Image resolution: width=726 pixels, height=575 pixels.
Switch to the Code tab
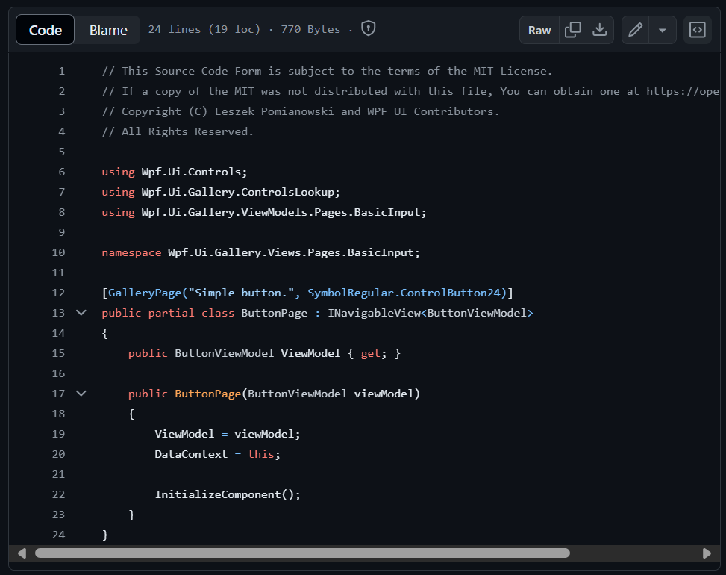pyautogui.click(x=45, y=30)
